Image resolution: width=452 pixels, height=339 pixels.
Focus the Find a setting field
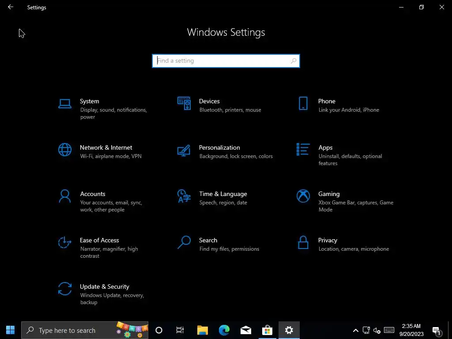pyautogui.click(x=226, y=61)
